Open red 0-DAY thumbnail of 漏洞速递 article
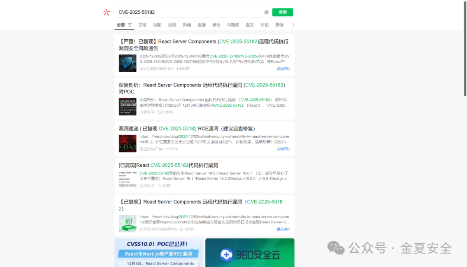The image size is (467, 267). coord(128,143)
